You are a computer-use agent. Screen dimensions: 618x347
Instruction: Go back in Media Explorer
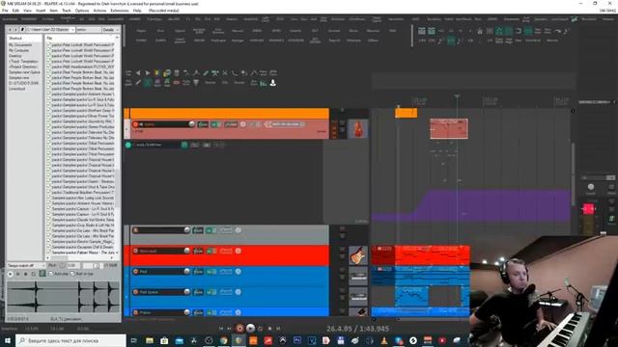[x=10, y=30]
